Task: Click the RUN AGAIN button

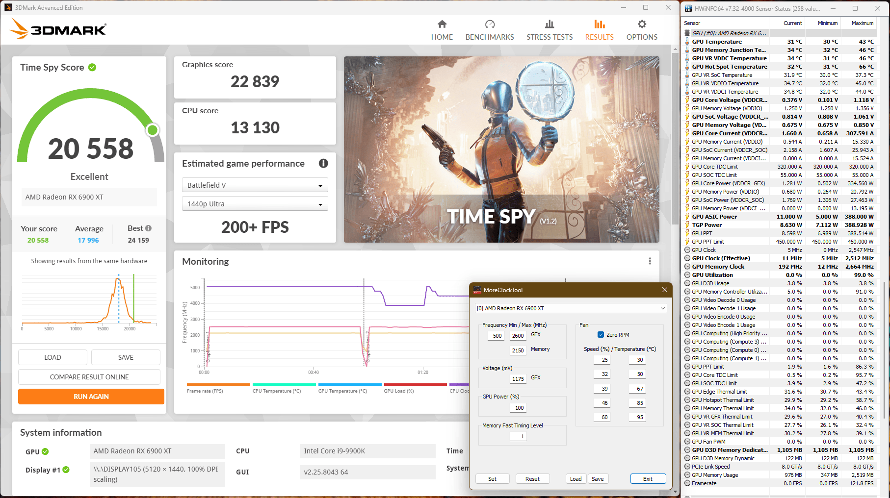Action: 91,397
